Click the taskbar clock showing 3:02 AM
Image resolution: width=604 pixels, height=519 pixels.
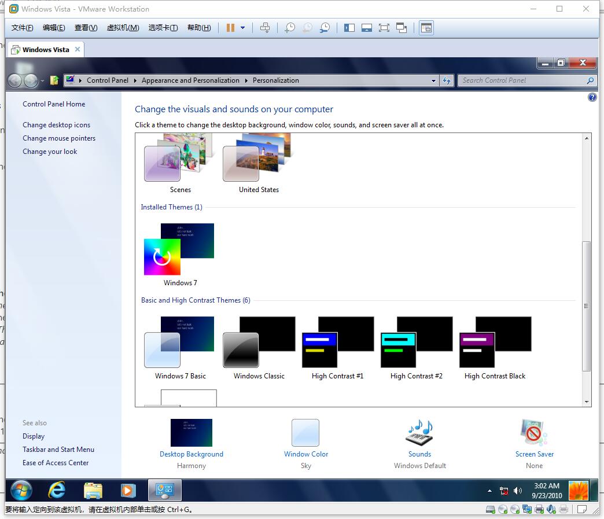[x=547, y=491]
